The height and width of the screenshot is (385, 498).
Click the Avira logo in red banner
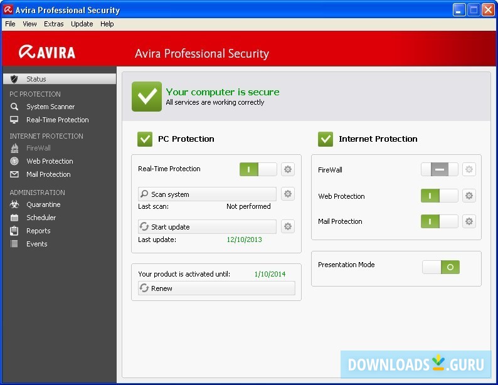pos(47,52)
